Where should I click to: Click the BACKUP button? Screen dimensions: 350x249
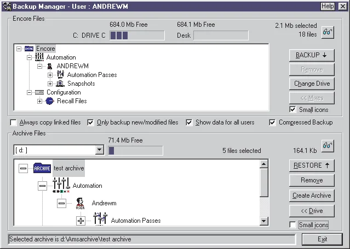coord(312,55)
